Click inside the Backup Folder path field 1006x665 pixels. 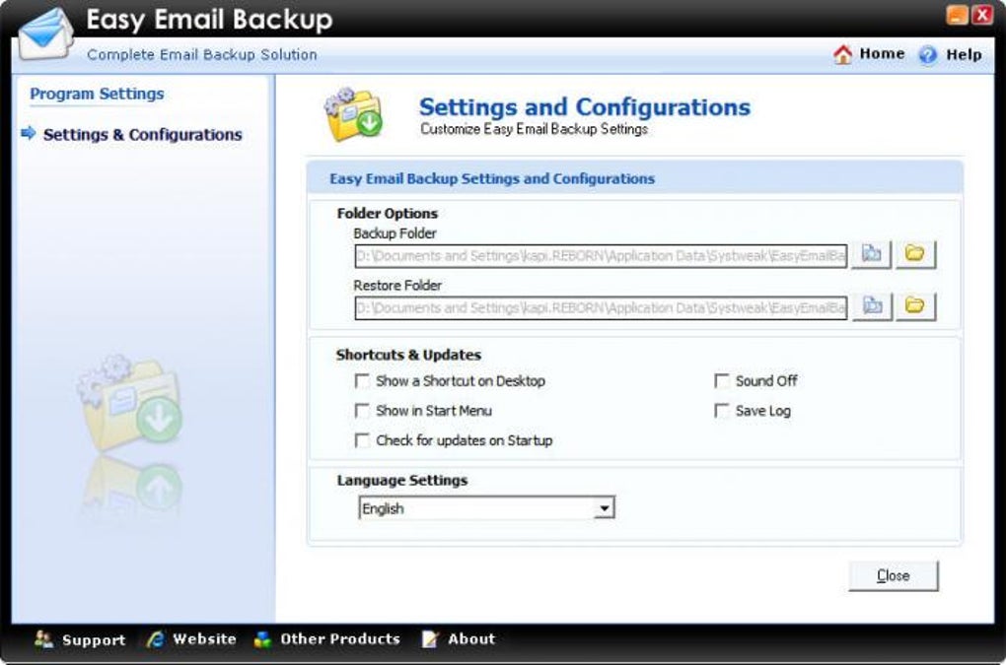tap(600, 255)
